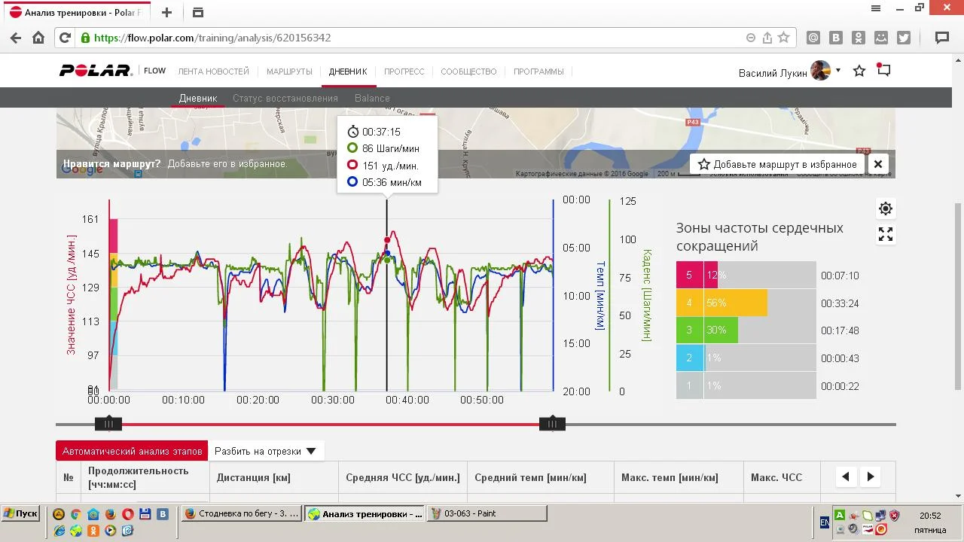Reload the page with refresh icon
Screen dimensions: 964x542
pos(65,38)
